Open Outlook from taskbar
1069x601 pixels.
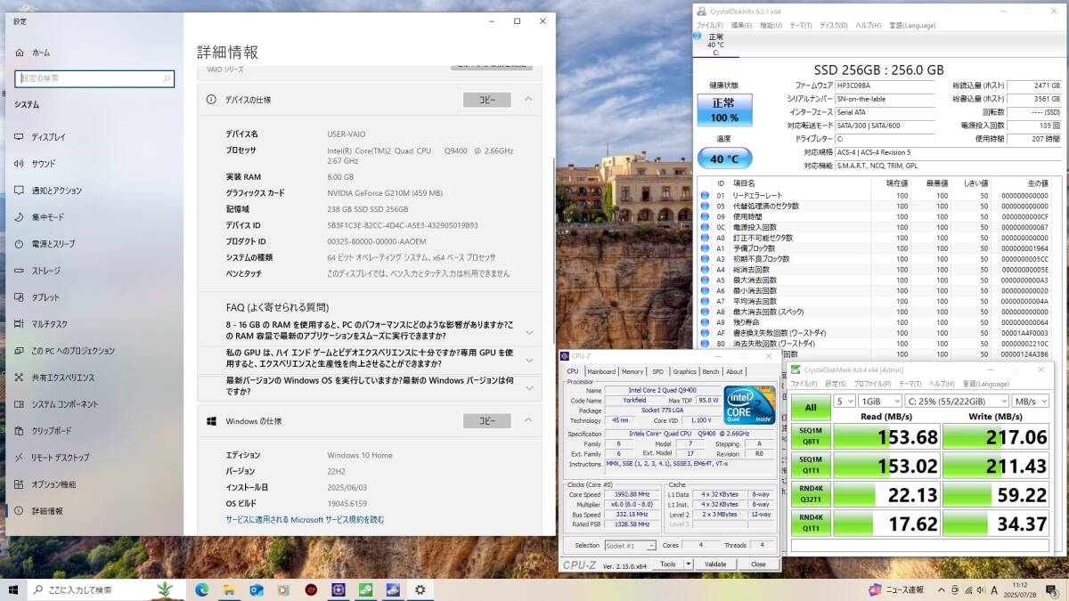tap(257, 589)
